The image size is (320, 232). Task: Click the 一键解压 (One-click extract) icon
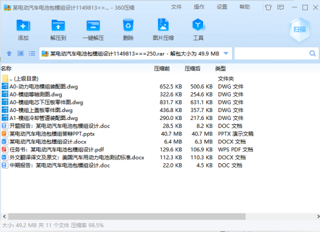(x=93, y=25)
